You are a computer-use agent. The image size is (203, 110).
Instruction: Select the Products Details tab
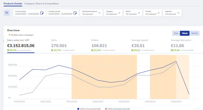click(x=13, y=4)
